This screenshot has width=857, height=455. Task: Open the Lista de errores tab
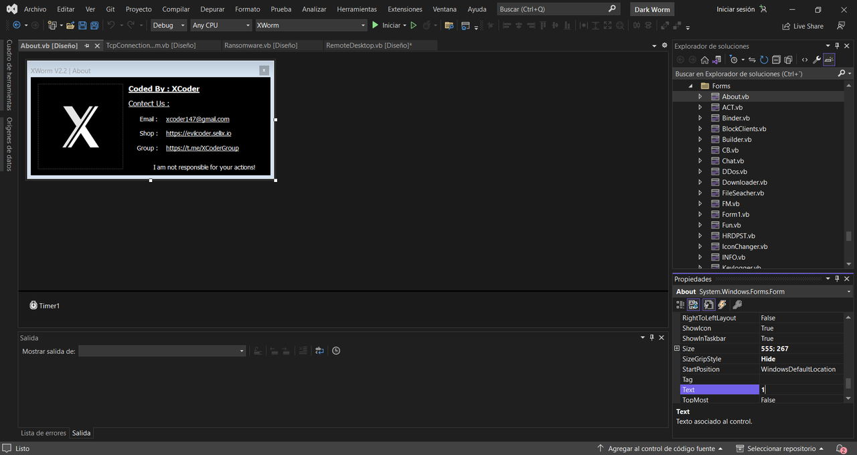pos(44,433)
